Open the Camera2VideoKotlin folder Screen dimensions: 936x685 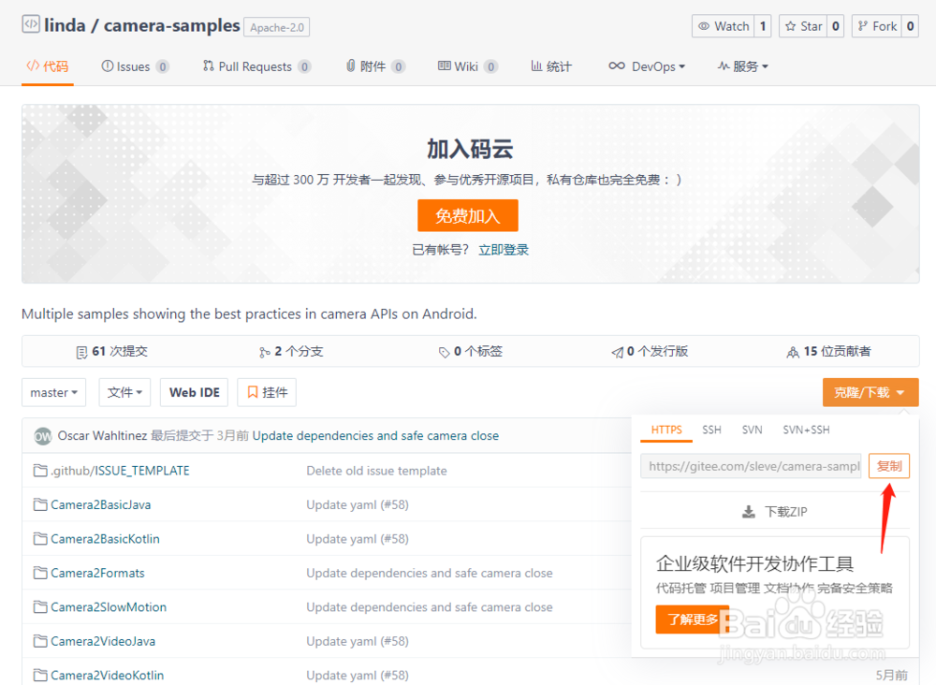coord(107,675)
